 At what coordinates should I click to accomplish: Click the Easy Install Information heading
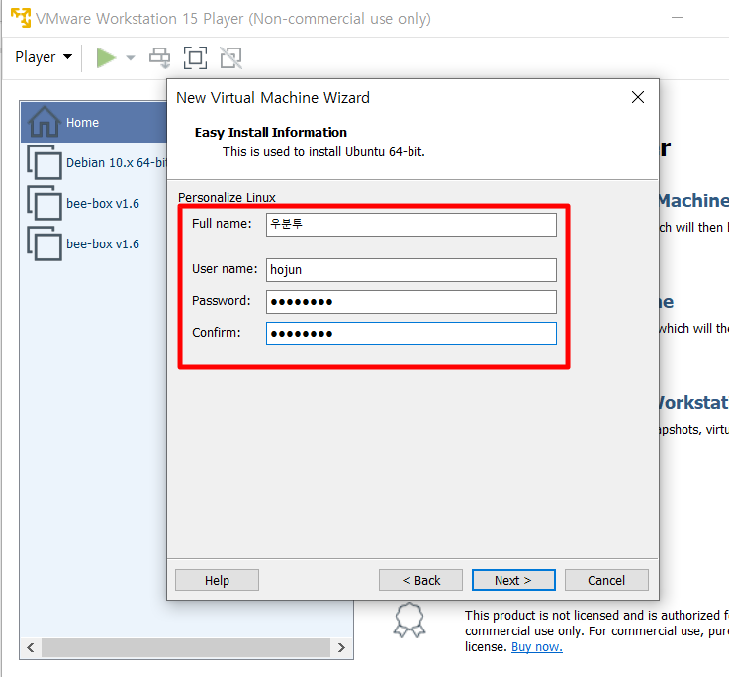(x=271, y=133)
